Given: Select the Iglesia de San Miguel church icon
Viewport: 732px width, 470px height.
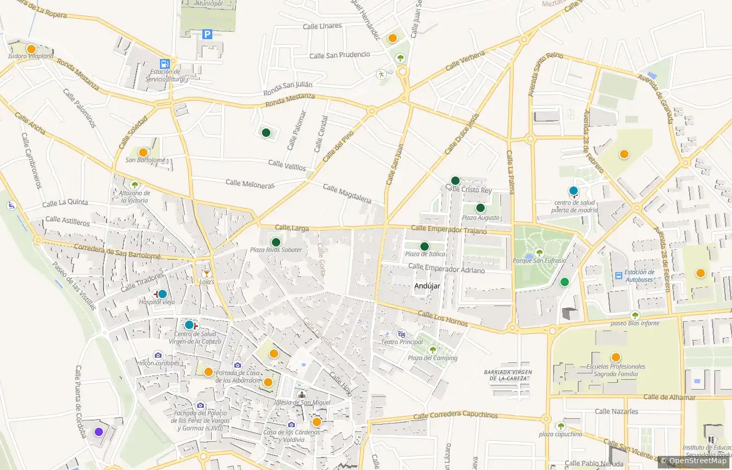Looking at the screenshot, I should pyautogui.click(x=302, y=394).
